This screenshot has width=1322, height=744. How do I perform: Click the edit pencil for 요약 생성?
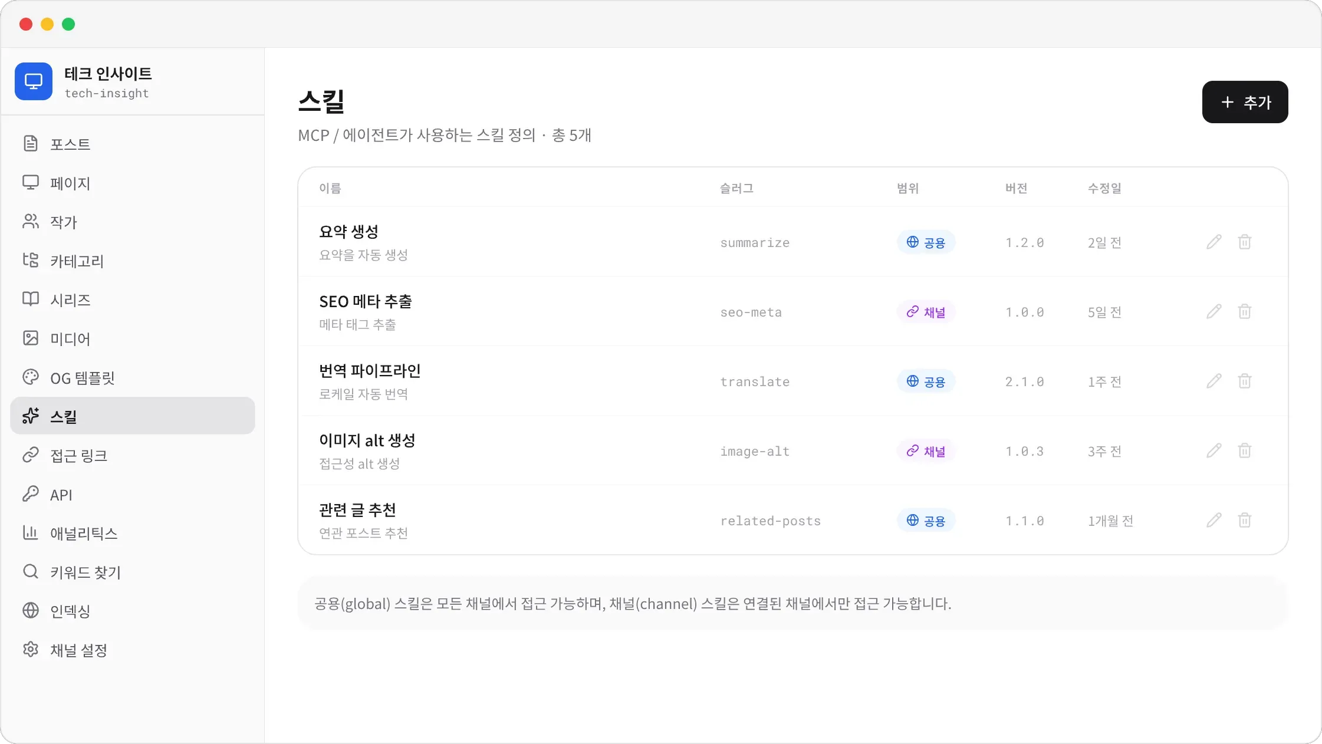pyautogui.click(x=1214, y=242)
